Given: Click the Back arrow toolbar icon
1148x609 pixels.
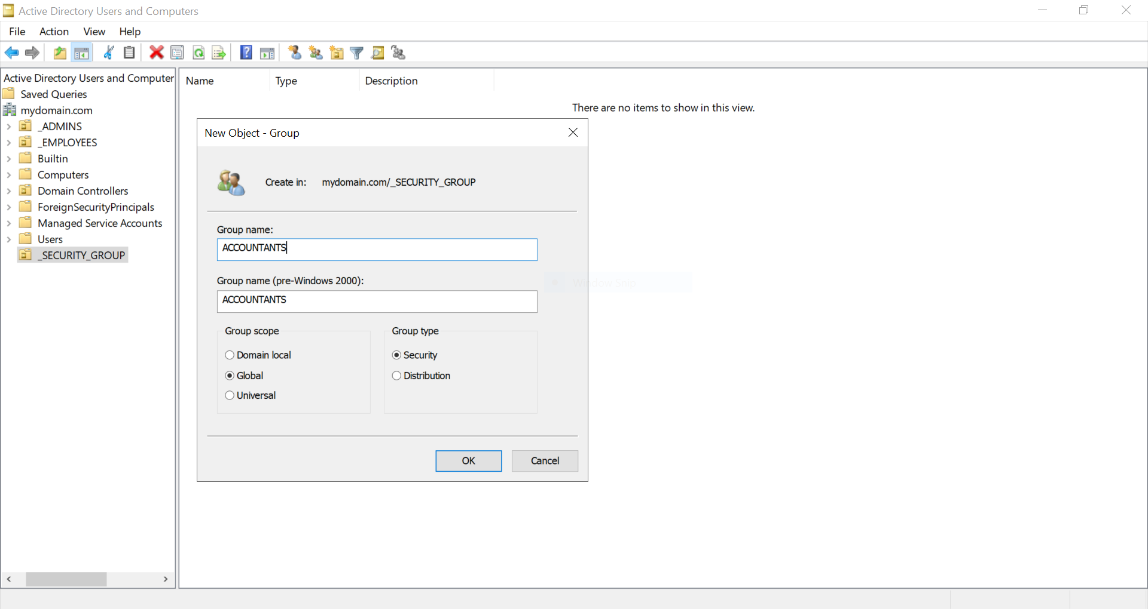Looking at the screenshot, I should pos(12,53).
